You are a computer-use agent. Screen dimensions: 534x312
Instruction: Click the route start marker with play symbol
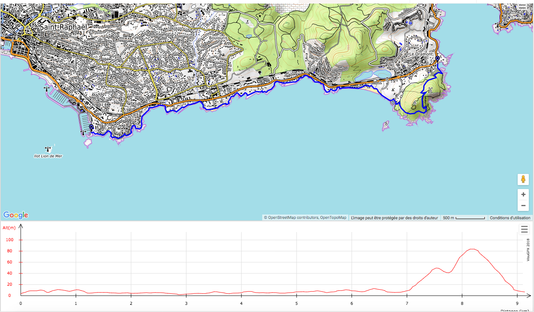(x=91, y=127)
